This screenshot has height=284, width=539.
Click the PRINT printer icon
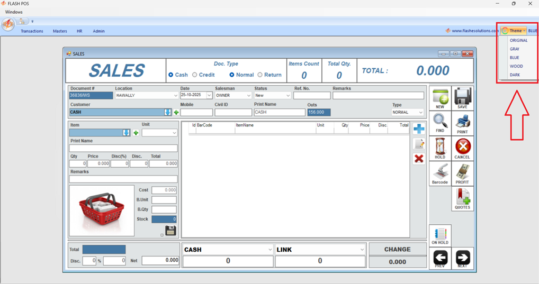(462, 123)
